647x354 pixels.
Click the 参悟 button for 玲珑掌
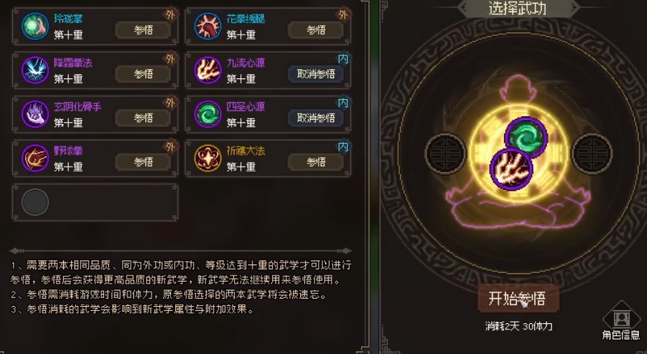tap(143, 30)
